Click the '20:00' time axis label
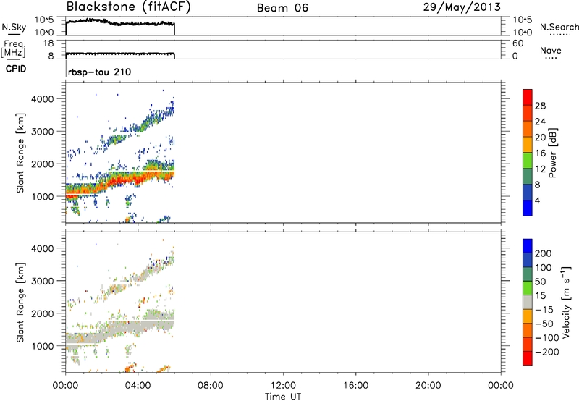This screenshot has height=401, width=579. pyautogui.click(x=428, y=386)
